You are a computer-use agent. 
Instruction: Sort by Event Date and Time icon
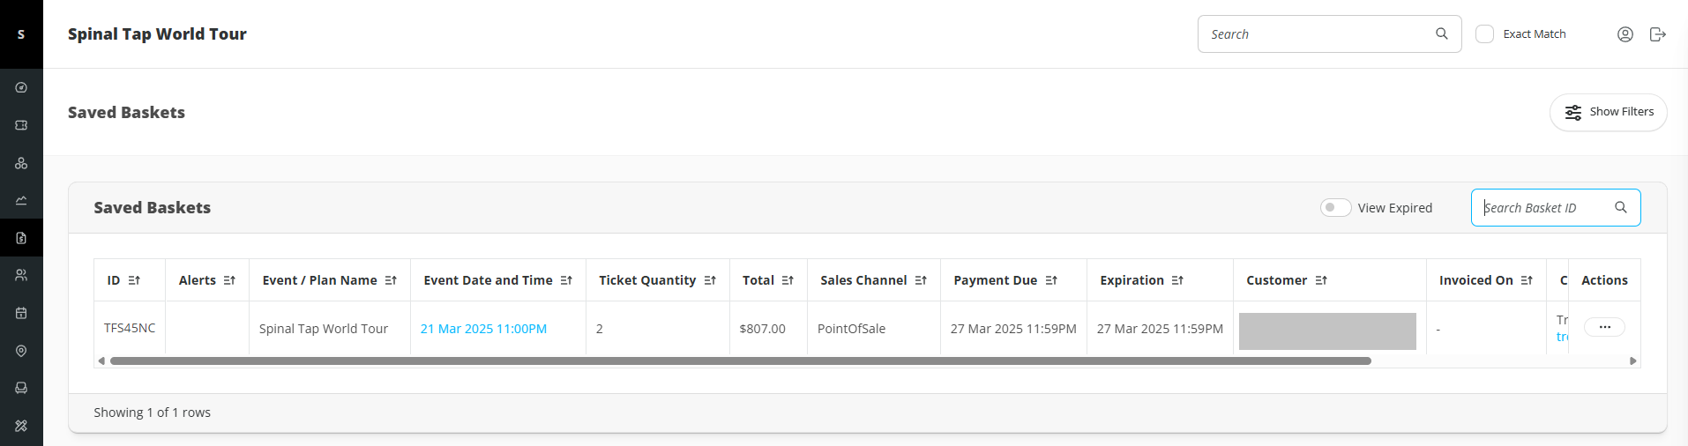coord(566,280)
